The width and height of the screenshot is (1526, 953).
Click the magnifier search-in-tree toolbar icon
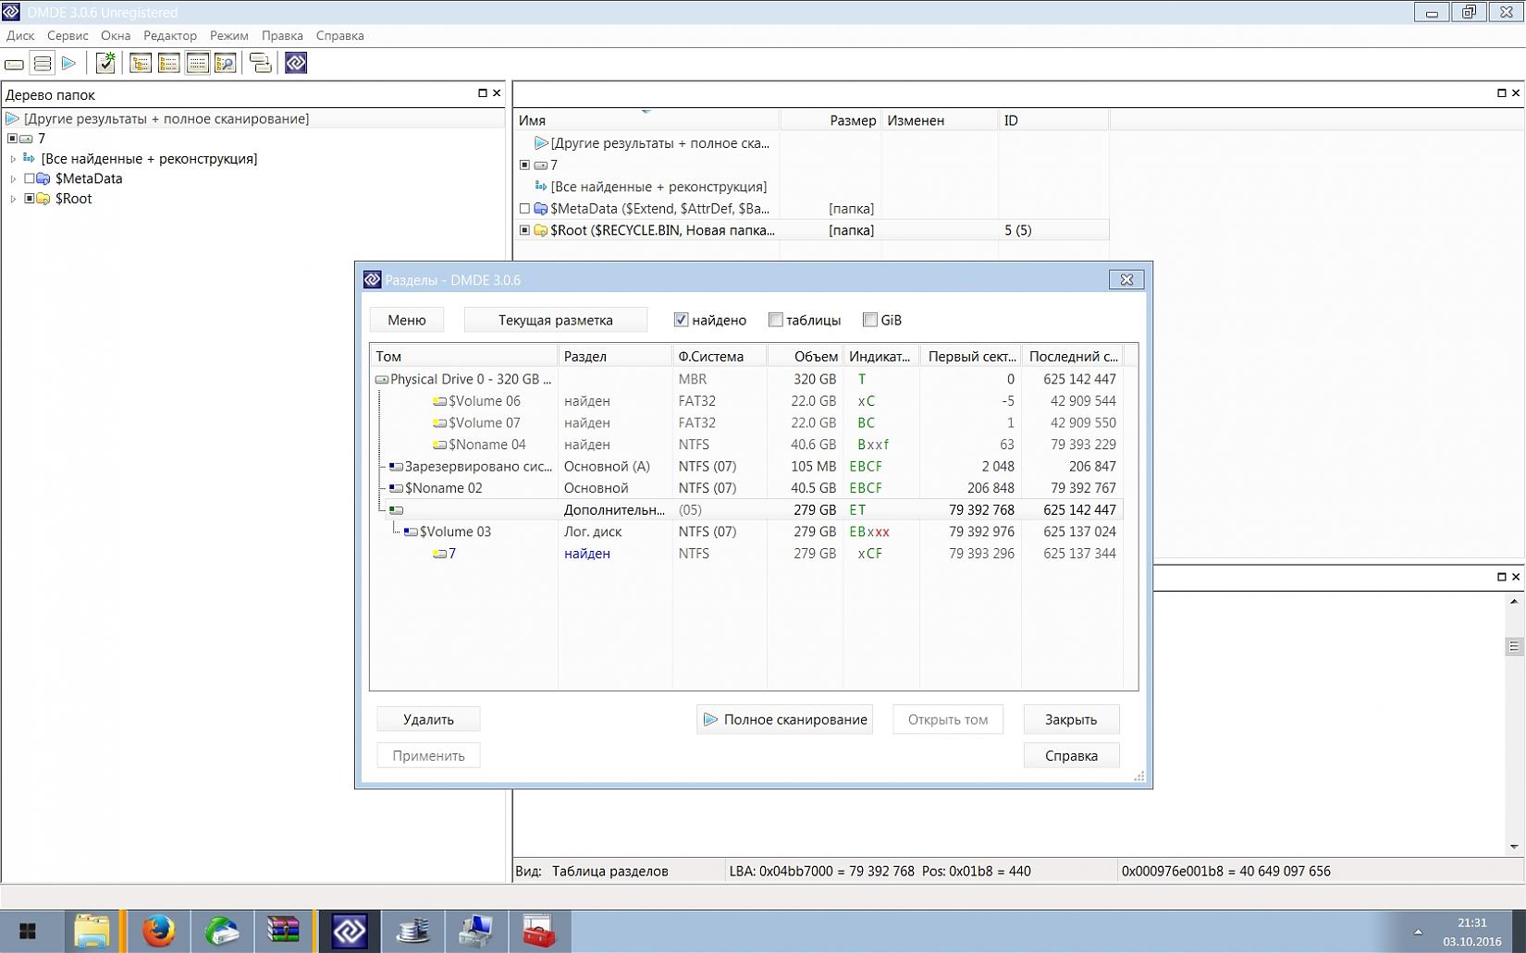pyautogui.click(x=225, y=64)
